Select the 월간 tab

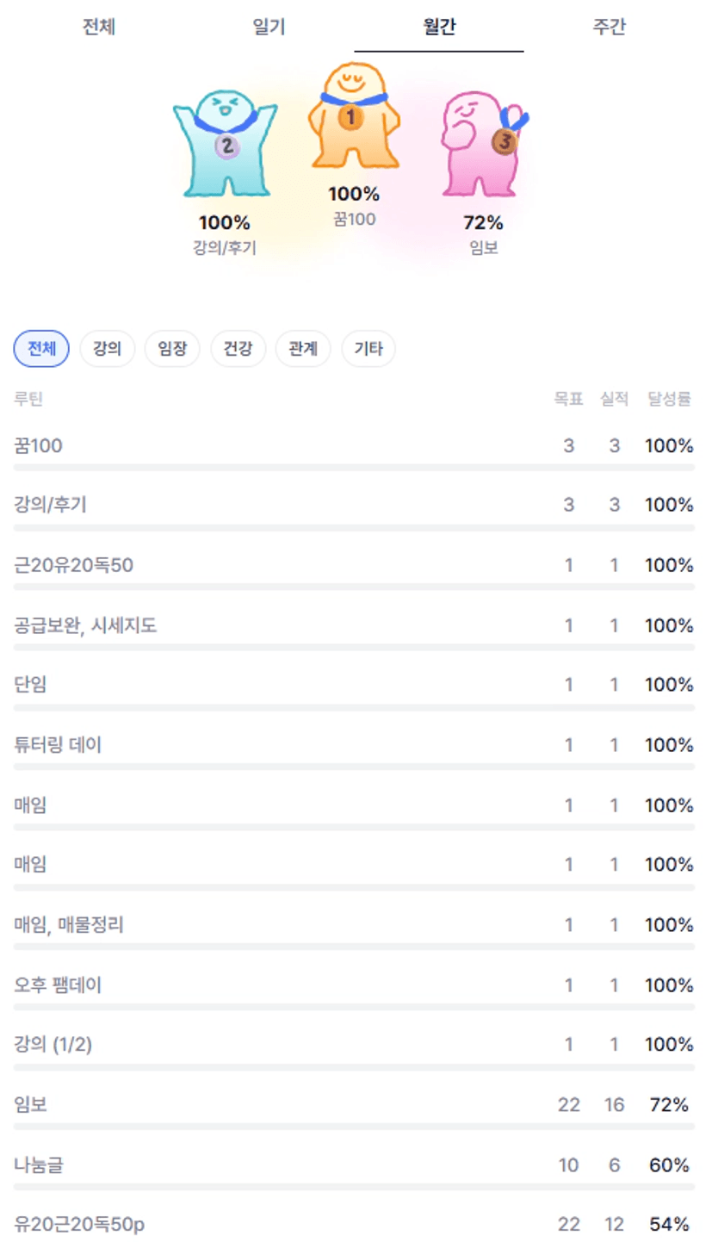(439, 28)
